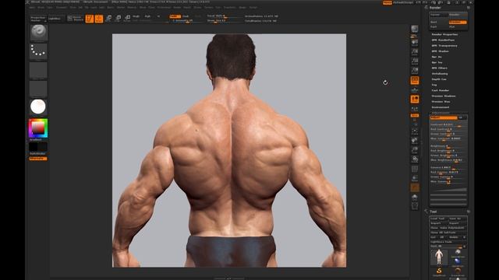Image resolution: width=499 pixels, height=280 pixels.
Task: Toggle Edit mode in the top shelf
Action: coord(90,19)
